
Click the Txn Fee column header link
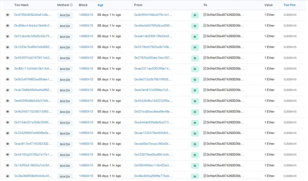pos(290,5)
